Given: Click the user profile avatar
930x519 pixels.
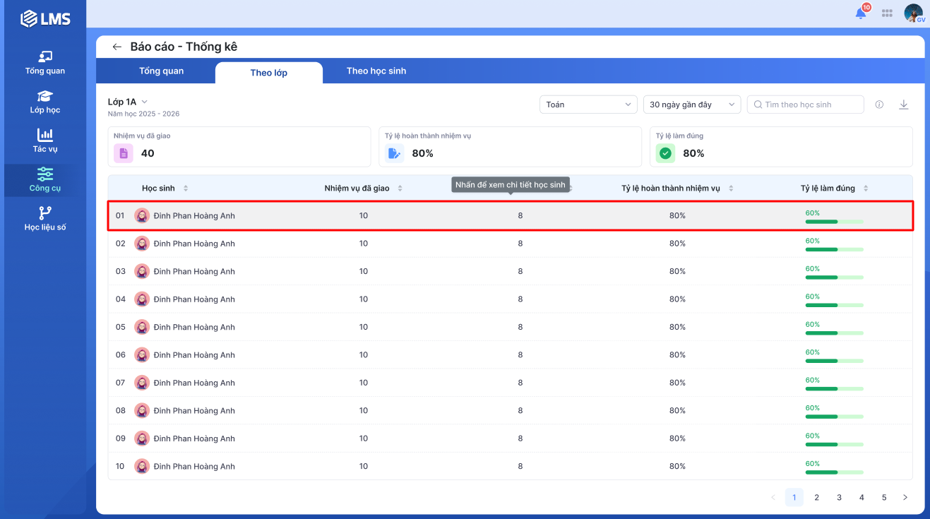Looking at the screenshot, I should click(x=913, y=13).
